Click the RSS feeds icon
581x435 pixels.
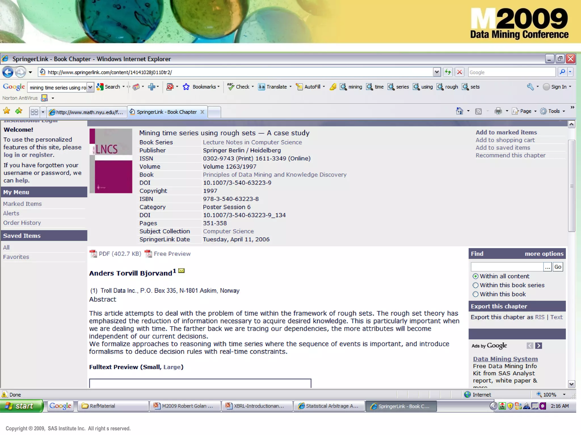click(x=479, y=111)
